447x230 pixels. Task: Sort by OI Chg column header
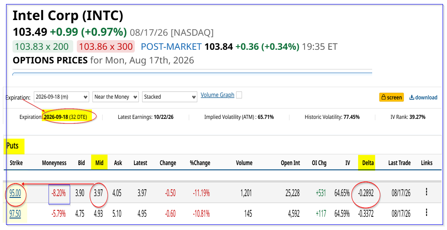coord(319,163)
